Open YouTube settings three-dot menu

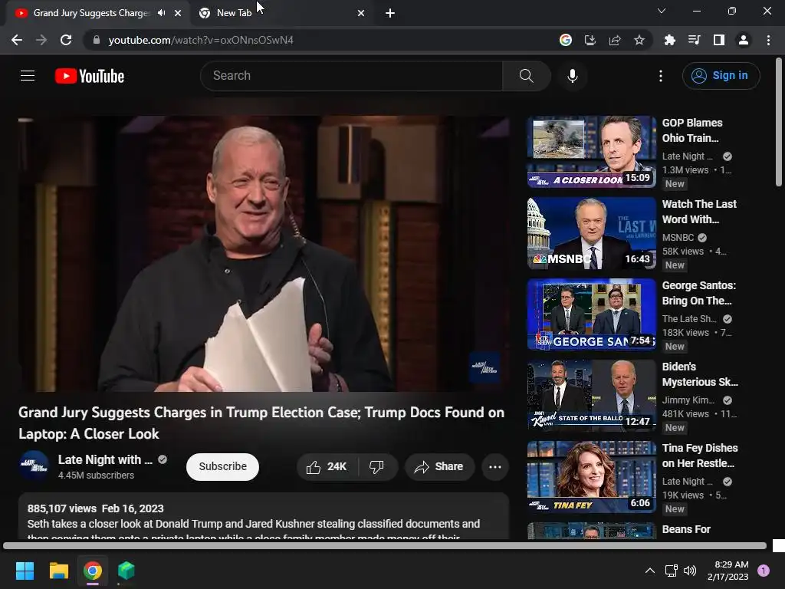pos(660,76)
